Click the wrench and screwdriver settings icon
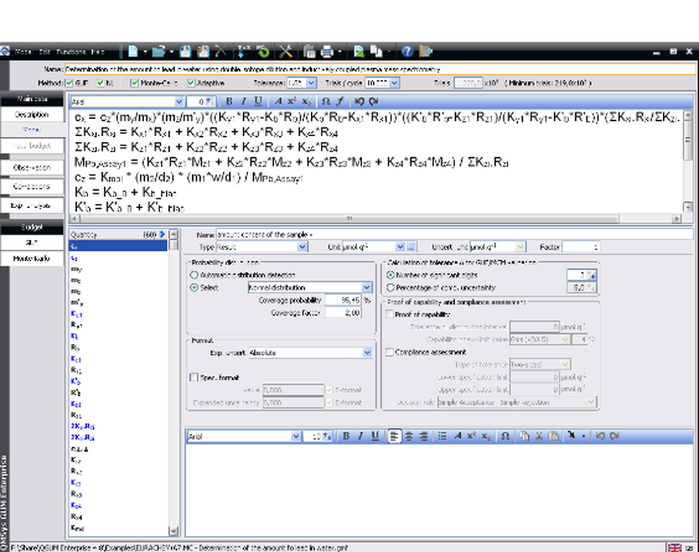The height and width of the screenshot is (552, 699). [286, 52]
